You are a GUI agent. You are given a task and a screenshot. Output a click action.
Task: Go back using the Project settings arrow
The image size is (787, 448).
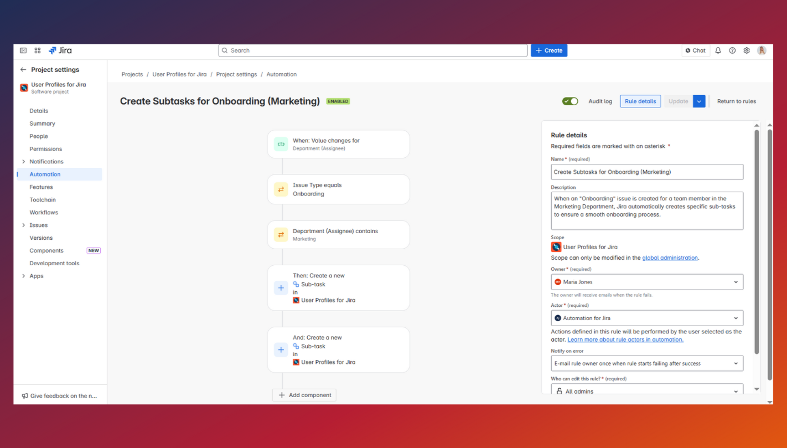(23, 70)
